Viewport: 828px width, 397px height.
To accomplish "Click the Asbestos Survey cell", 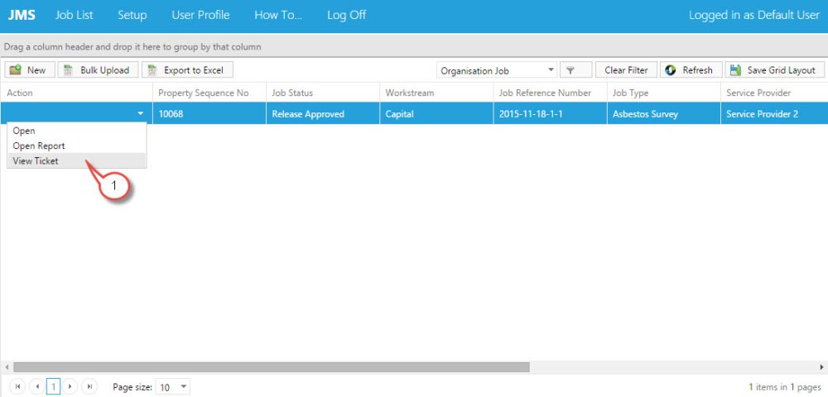I will 664,113.
